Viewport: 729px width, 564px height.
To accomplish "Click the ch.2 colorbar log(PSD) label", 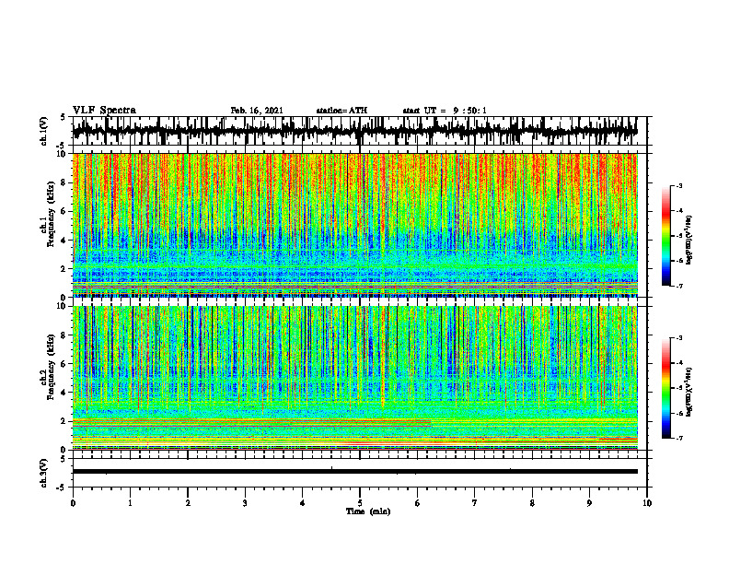I will tap(689, 392).
